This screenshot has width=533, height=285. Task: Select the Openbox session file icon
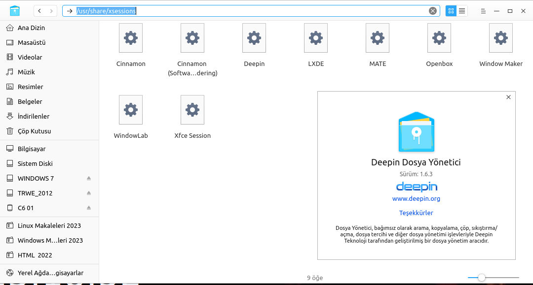(x=439, y=38)
